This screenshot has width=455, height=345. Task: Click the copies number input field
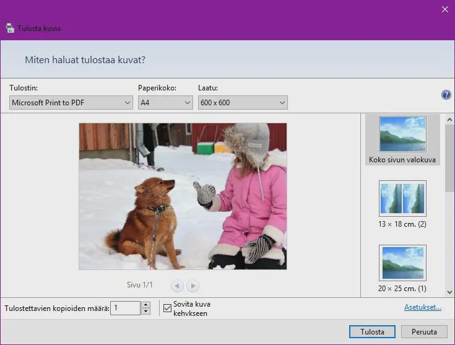(126, 308)
